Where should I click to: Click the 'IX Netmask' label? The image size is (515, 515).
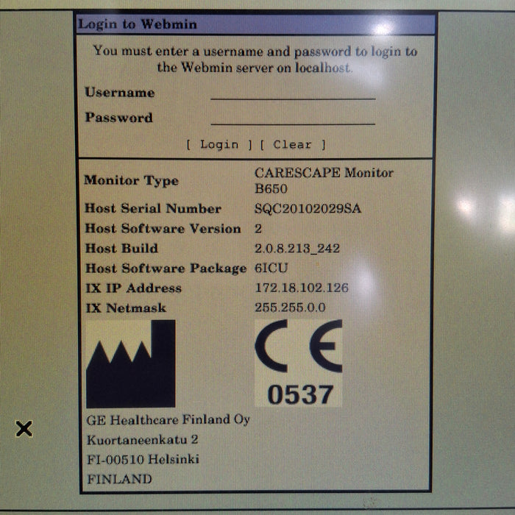(x=126, y=308)
